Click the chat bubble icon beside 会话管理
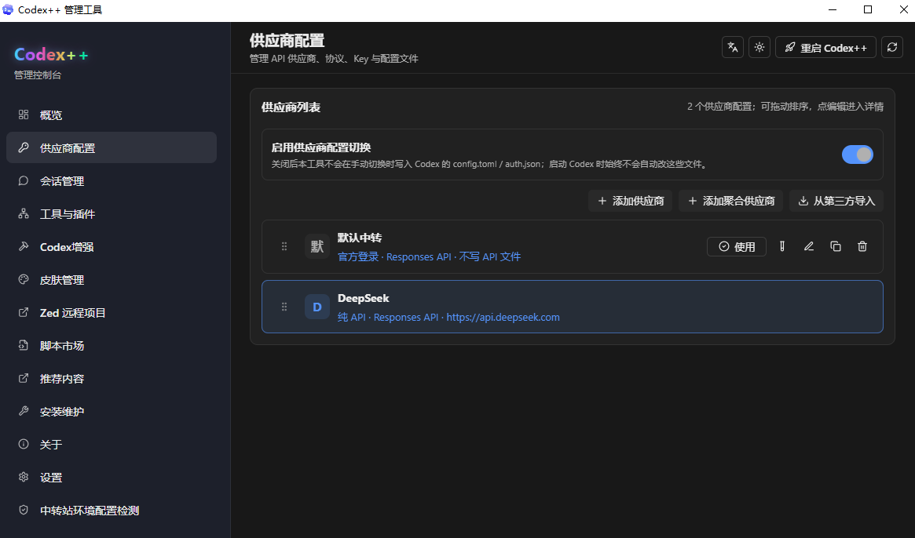 [24, 180]
